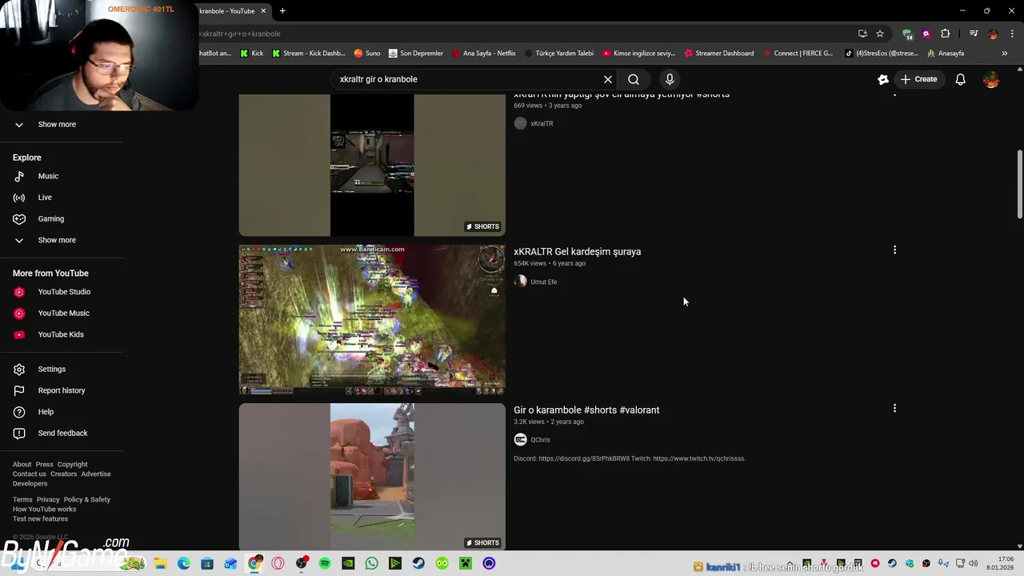
Task: Open the Ana Sayfa - Netflix bookmark
Action: click(x=484, y=54)
